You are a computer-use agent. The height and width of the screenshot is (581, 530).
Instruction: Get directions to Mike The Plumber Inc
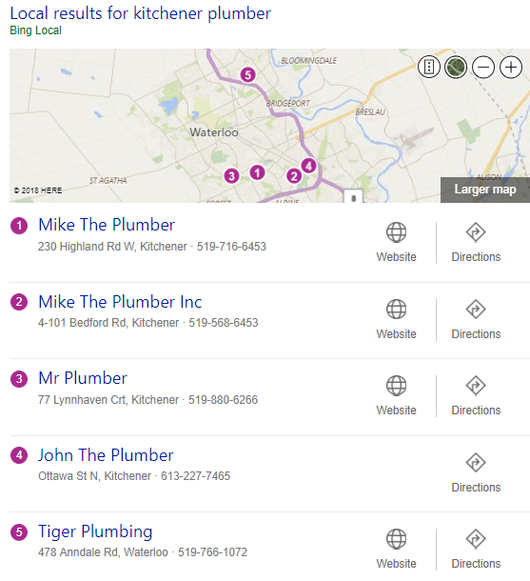pyautogui.click(x=476, y=319)
